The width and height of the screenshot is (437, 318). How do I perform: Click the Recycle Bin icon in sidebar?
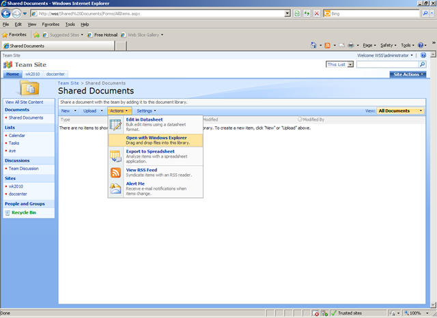click(8, 213)
